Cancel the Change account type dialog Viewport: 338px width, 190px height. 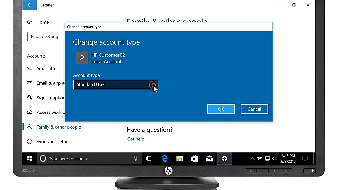[x=254, y=109]
